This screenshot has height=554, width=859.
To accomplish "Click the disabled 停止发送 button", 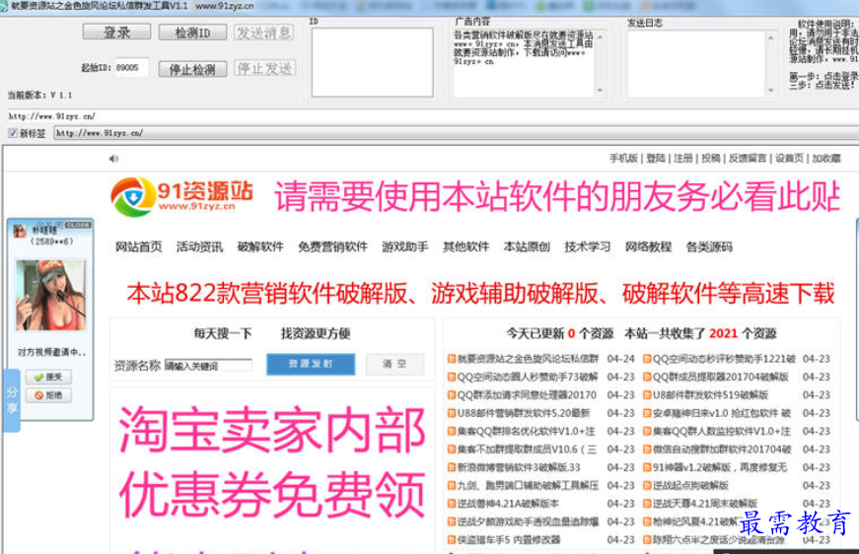I will 265,68.
